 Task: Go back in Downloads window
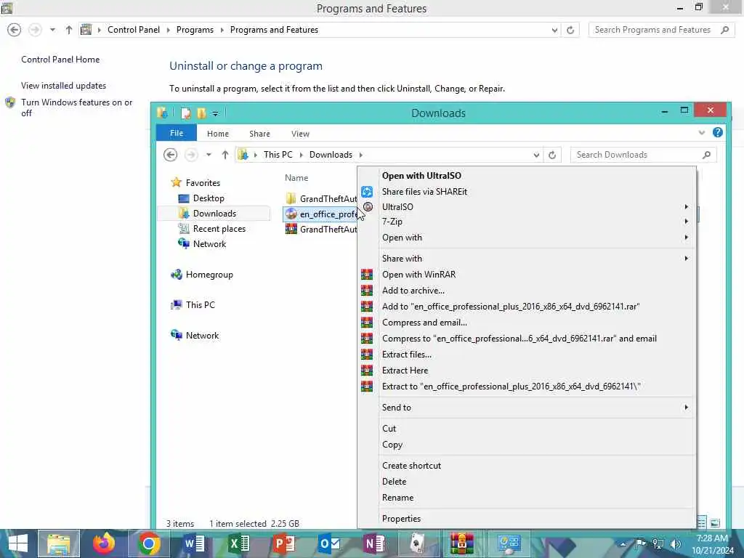(x=170, y=155)
